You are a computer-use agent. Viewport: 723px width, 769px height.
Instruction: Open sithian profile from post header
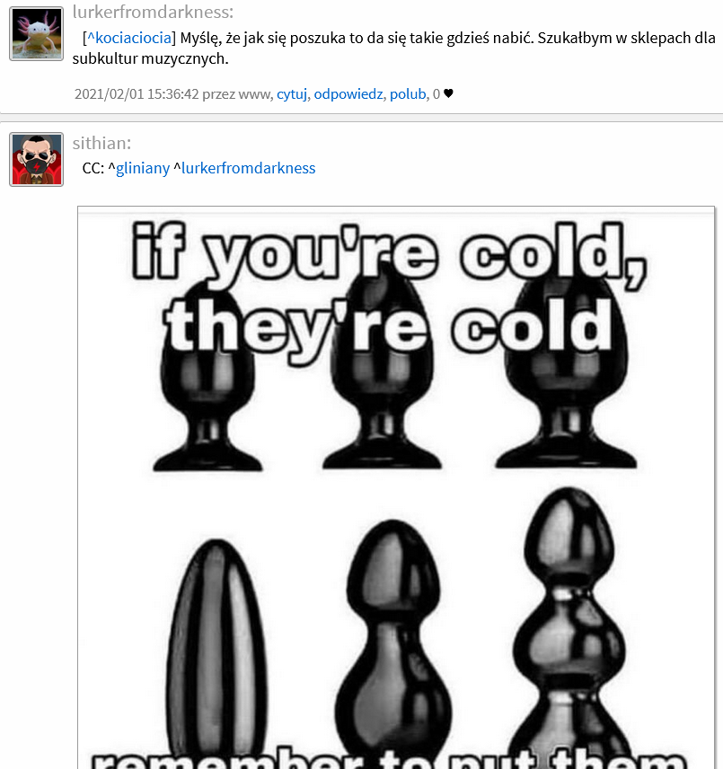pyautogui.click(x=101, y=143)
